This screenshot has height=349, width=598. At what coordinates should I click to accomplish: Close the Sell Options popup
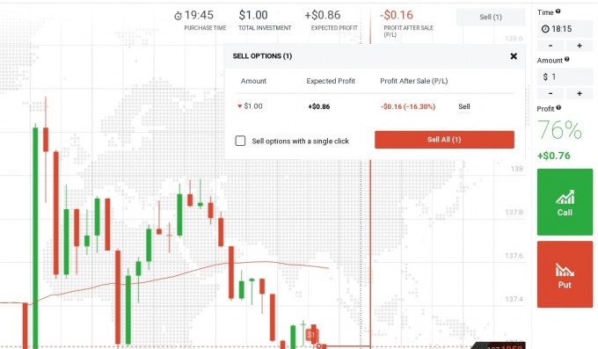coord(514,56)
